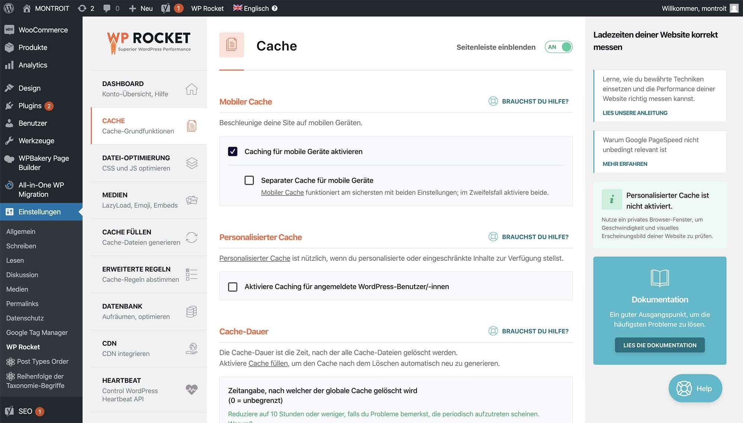Image resolution: width=743 pixels, height=423 pixels.
Task: Enable Separater Cache für mobile Geräte
Action: 249,180
